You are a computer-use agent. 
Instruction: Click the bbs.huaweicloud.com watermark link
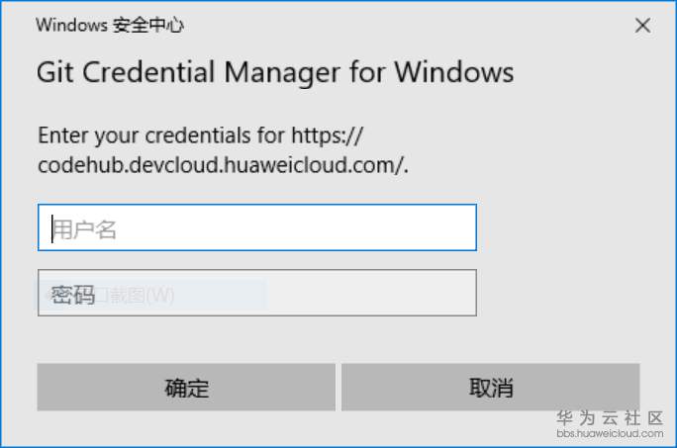click(610, 433)
